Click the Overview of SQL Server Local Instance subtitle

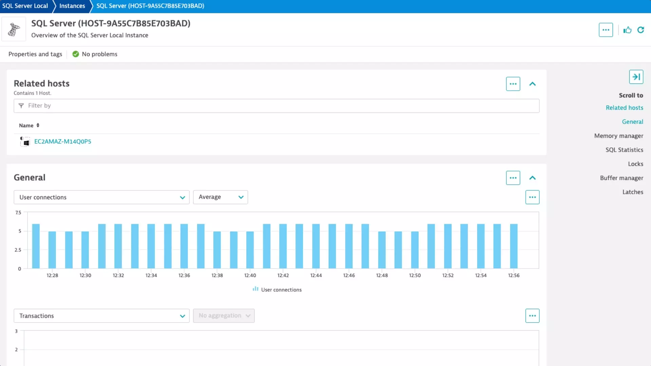90,35
